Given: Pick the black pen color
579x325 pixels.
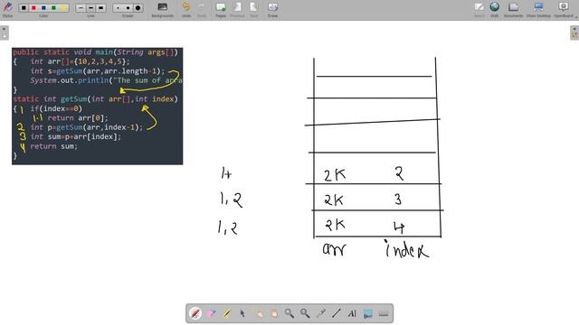Looking at the screenshot, I should point(24,8).
